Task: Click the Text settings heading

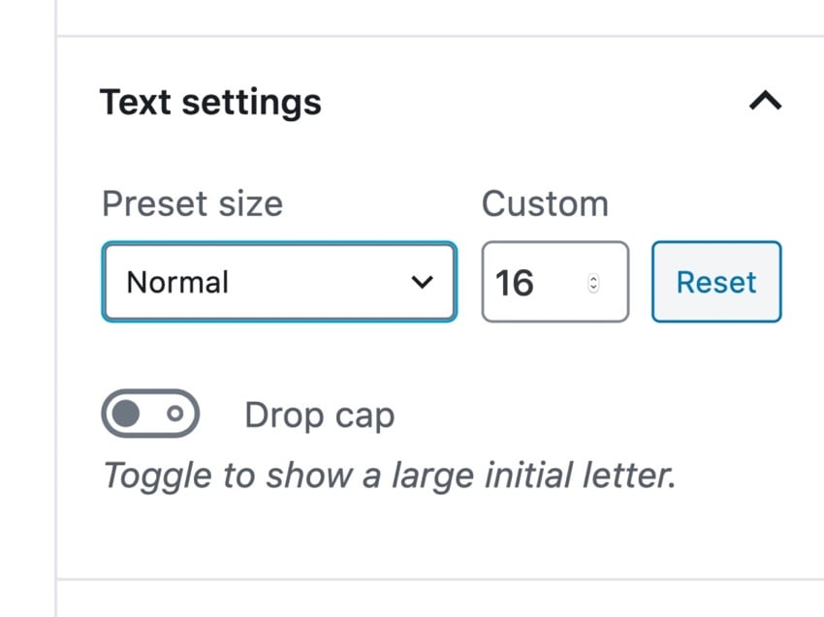Action: (x=210, y=102)
